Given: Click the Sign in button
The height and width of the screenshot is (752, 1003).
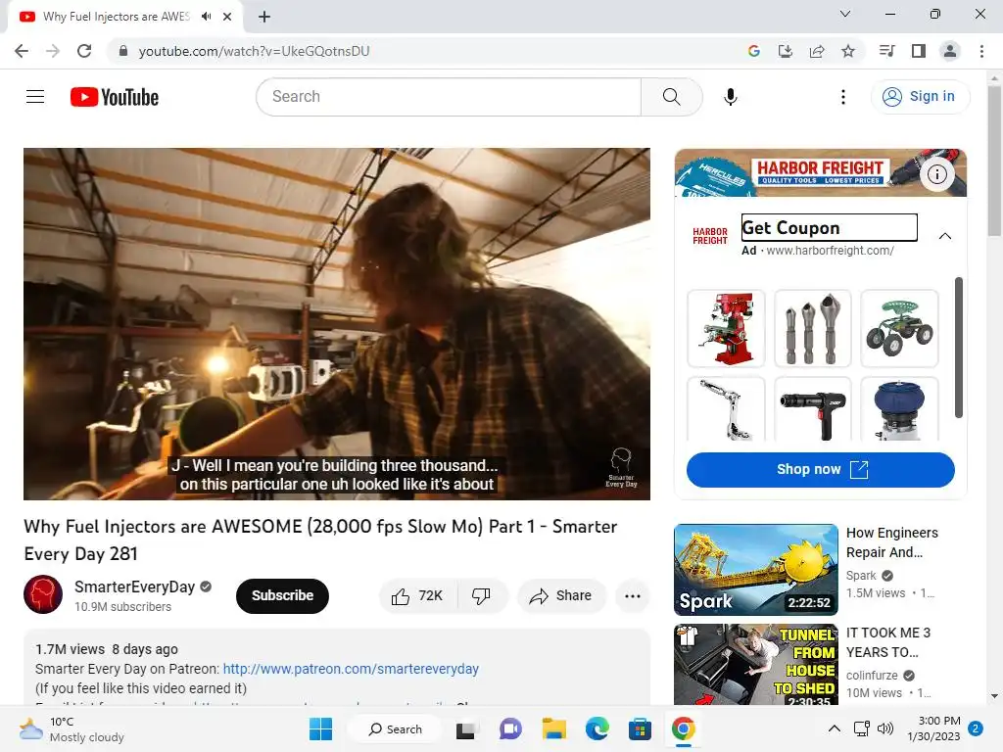Looking at the screenshot, I should pos(920,97).
